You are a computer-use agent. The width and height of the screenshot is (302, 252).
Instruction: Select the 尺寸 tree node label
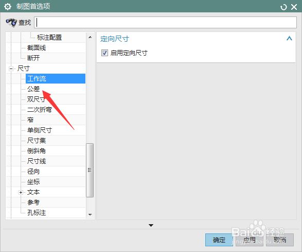click(24, 69)
